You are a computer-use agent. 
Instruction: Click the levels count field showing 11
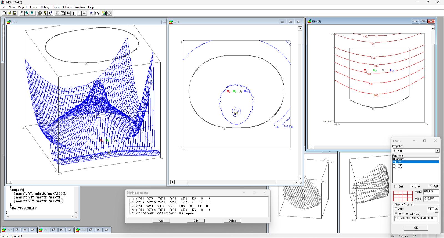(431, 209)
